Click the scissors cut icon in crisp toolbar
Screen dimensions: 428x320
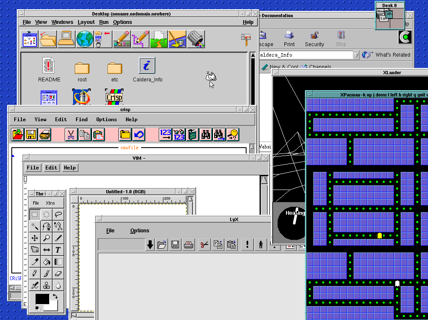click(71, 135)
